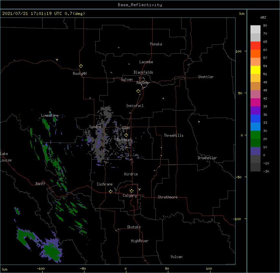
Task: Click the dBZ legend heading
Action: (263, 17)
